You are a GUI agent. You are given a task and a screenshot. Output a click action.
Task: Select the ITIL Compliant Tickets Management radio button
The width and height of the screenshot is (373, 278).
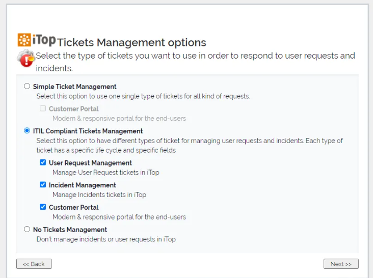(27, 131)
